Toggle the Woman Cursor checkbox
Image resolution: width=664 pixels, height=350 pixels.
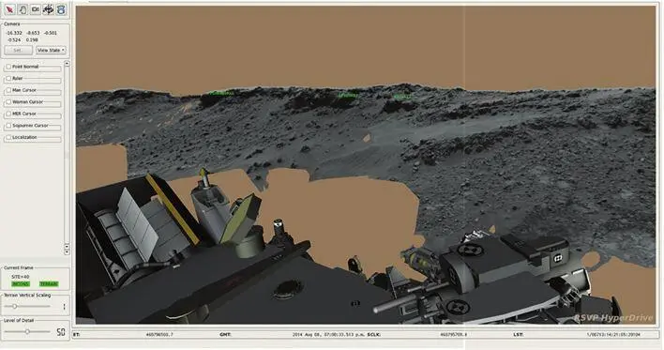pyautogui.click(x=8, y=102)
